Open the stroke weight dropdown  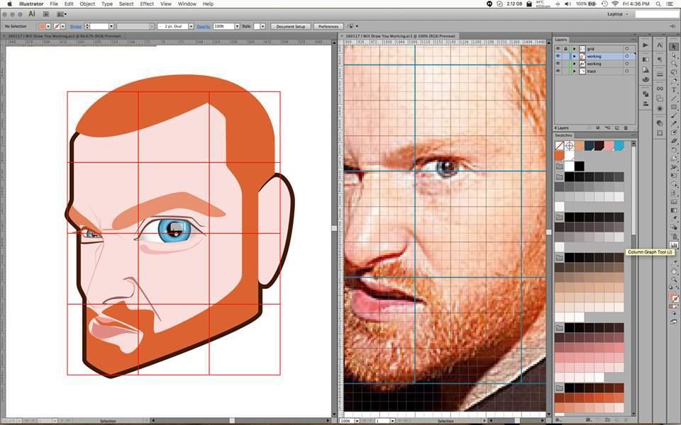(111, 26)
